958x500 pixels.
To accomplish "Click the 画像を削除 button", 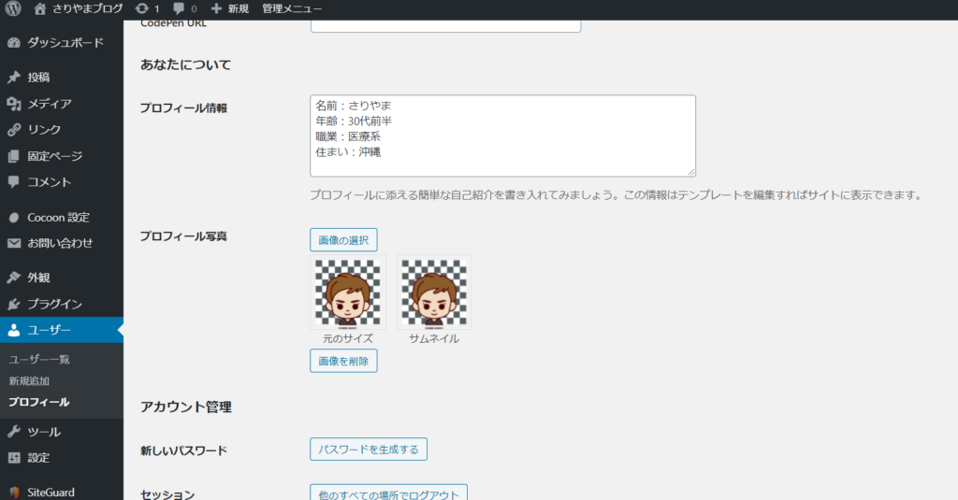I will coord(343,361).
